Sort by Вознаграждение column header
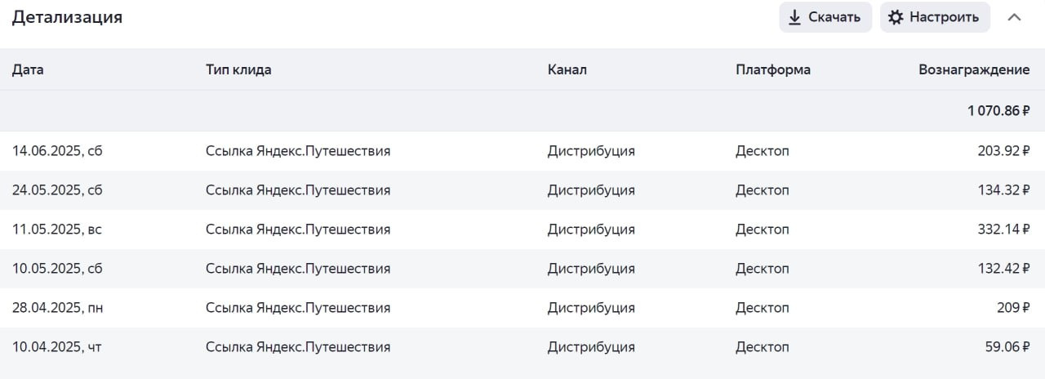The height and width of the screenshot is (379, 1045). click(973, 69)
